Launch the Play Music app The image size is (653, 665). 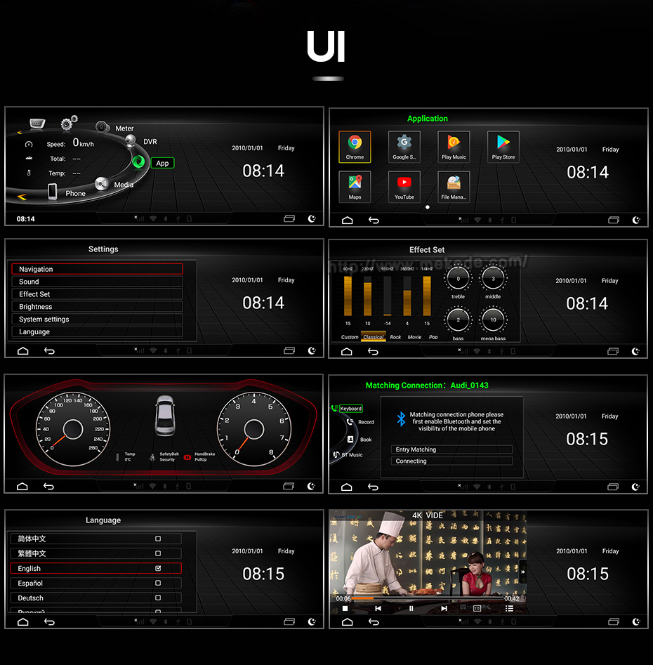tap(454, 147)
